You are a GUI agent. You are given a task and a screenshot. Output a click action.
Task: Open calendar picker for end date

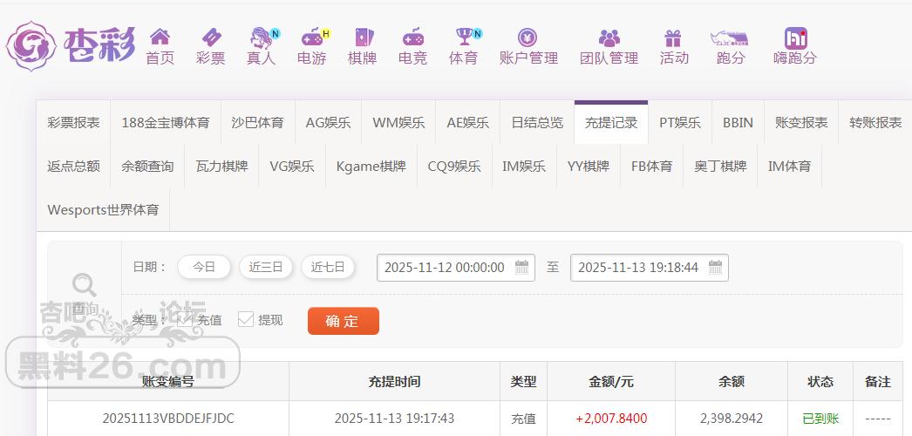tap(715, 268)
